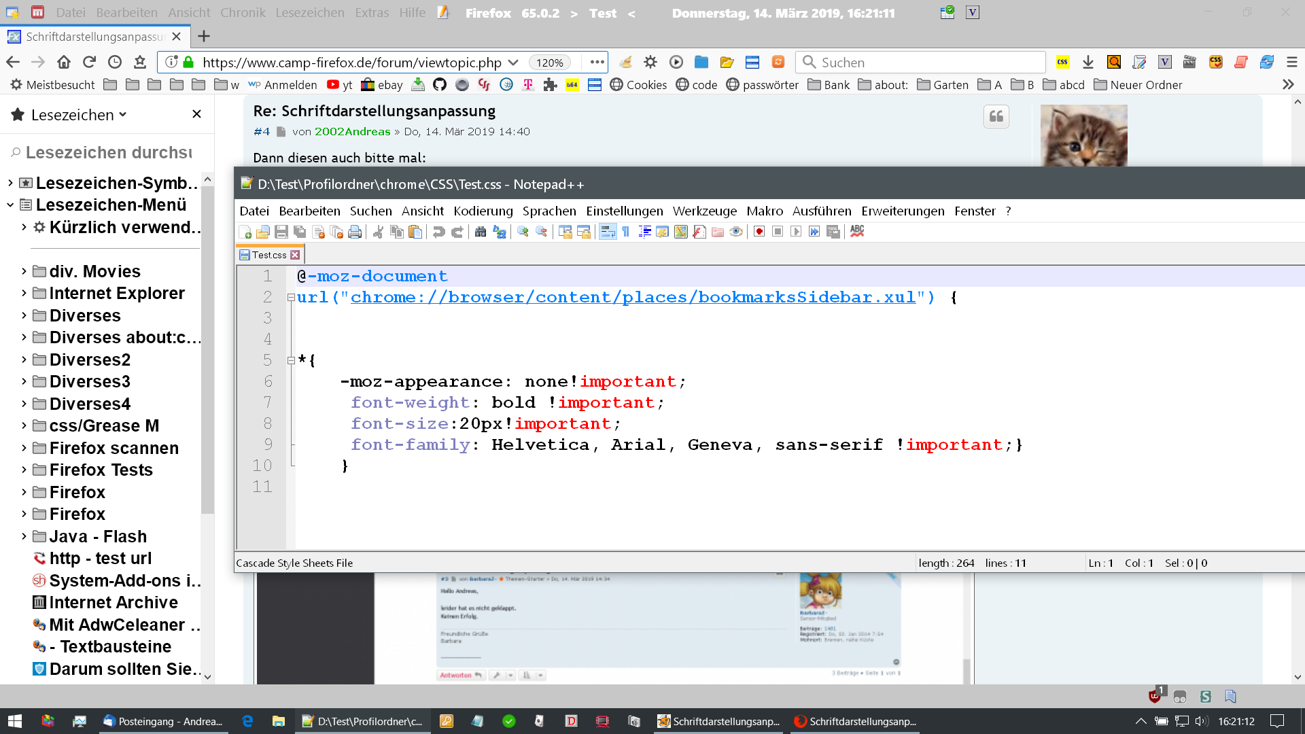Click the 120% zoom level indicator

tap(549, 63)
